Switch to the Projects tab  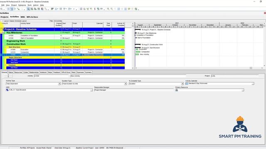point(5,17)
